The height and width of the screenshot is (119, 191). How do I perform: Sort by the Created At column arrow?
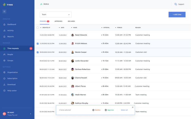pyautogui.click(x=41, y=28)
